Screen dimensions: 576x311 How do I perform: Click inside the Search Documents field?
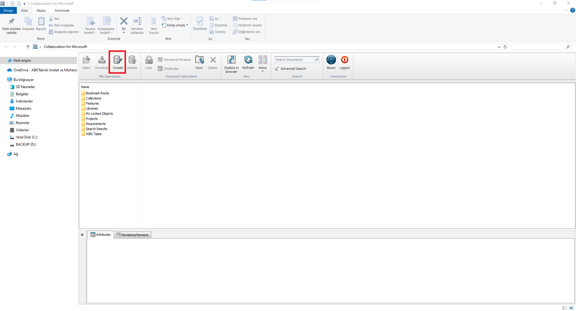pyautogui.click(x=294, y=60)
